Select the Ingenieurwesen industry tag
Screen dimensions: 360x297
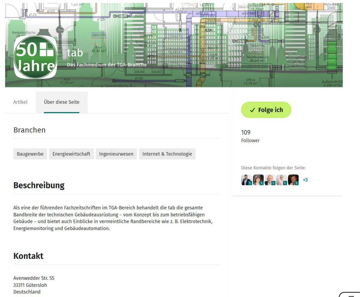click(116, 154)
